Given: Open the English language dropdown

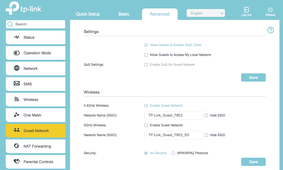Looking at the screenshot, I should click(206, 13).
